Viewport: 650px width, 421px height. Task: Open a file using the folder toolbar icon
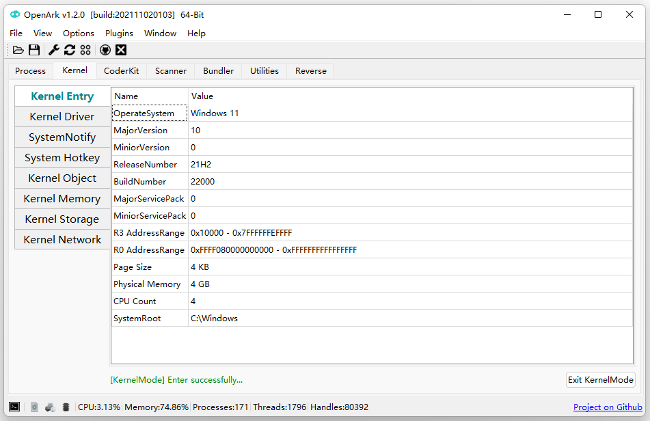(x=18, y=49)
